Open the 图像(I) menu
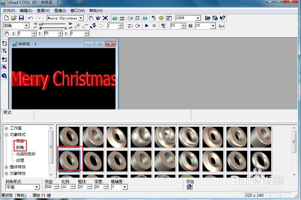The width and height of the screenshot is (301, 200). 60,11
